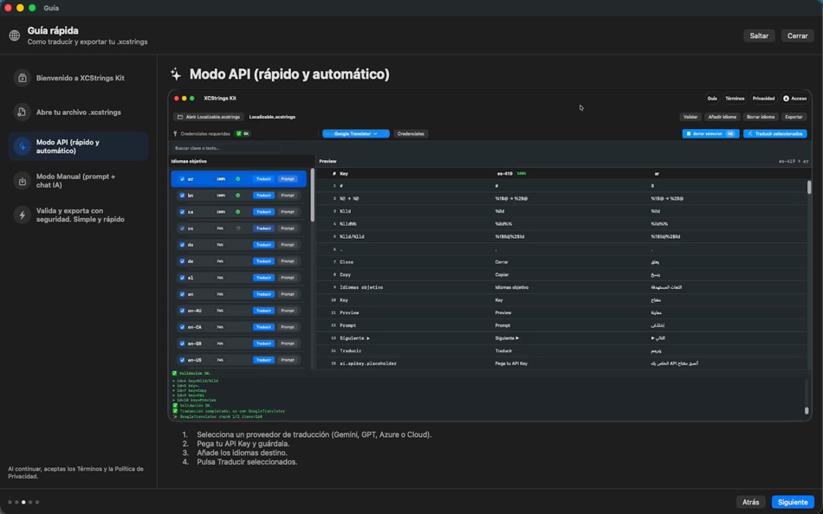Viewport: 823px width, 514px height.
Task: Click the Pega tu API Key cell
Action: [x=511, y=363]
